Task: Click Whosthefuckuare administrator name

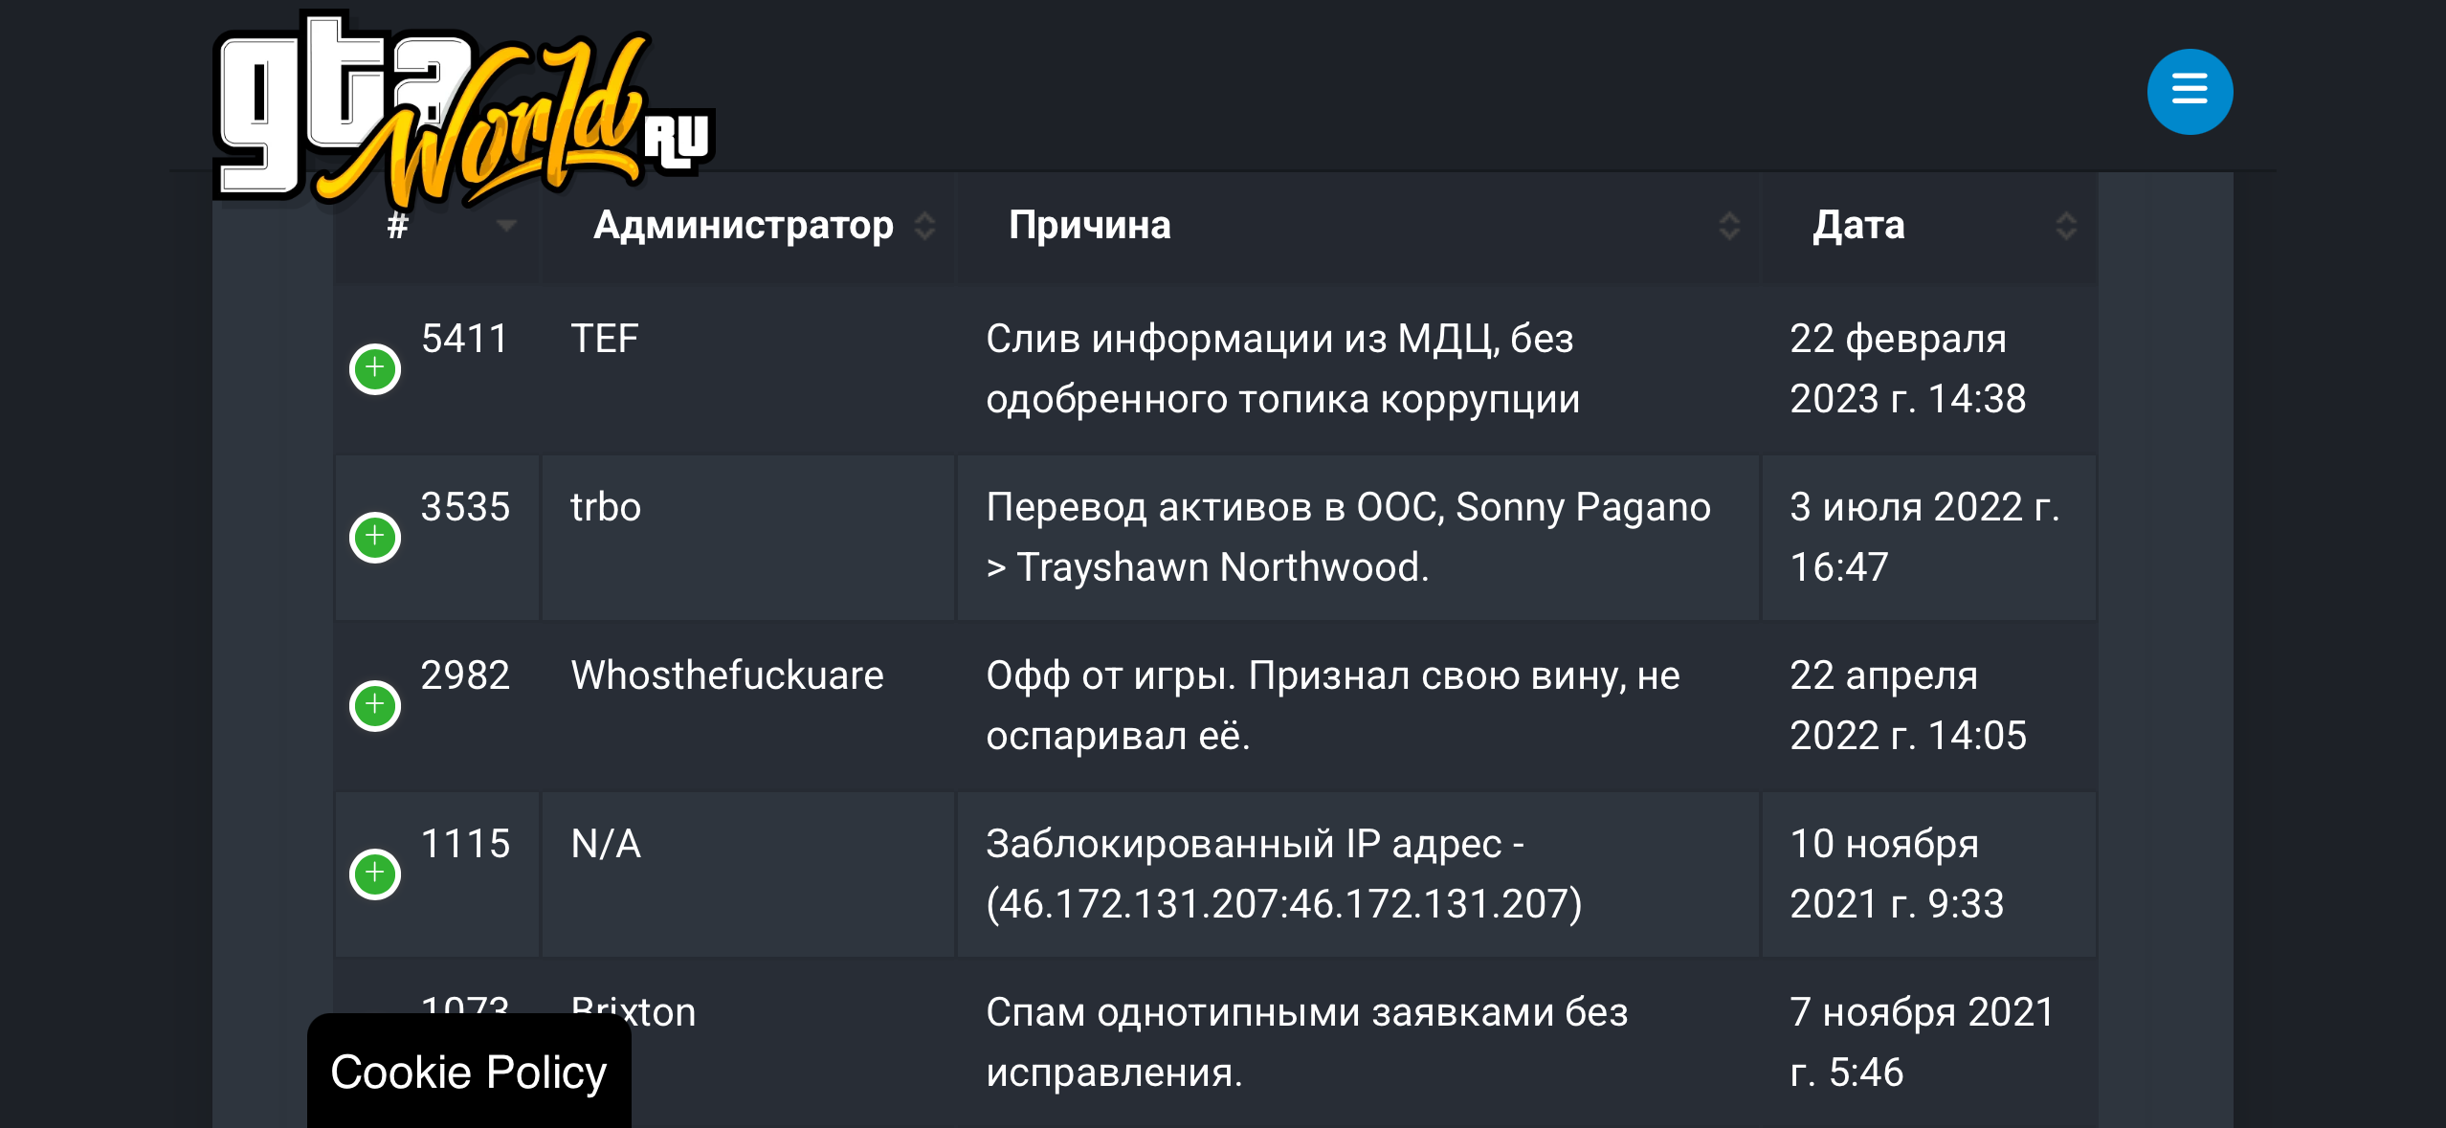Action: coord(727,675)
